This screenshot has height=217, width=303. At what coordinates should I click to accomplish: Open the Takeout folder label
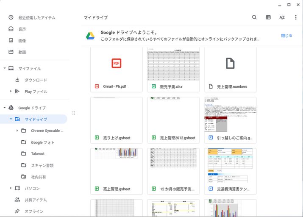click(38, 154)
